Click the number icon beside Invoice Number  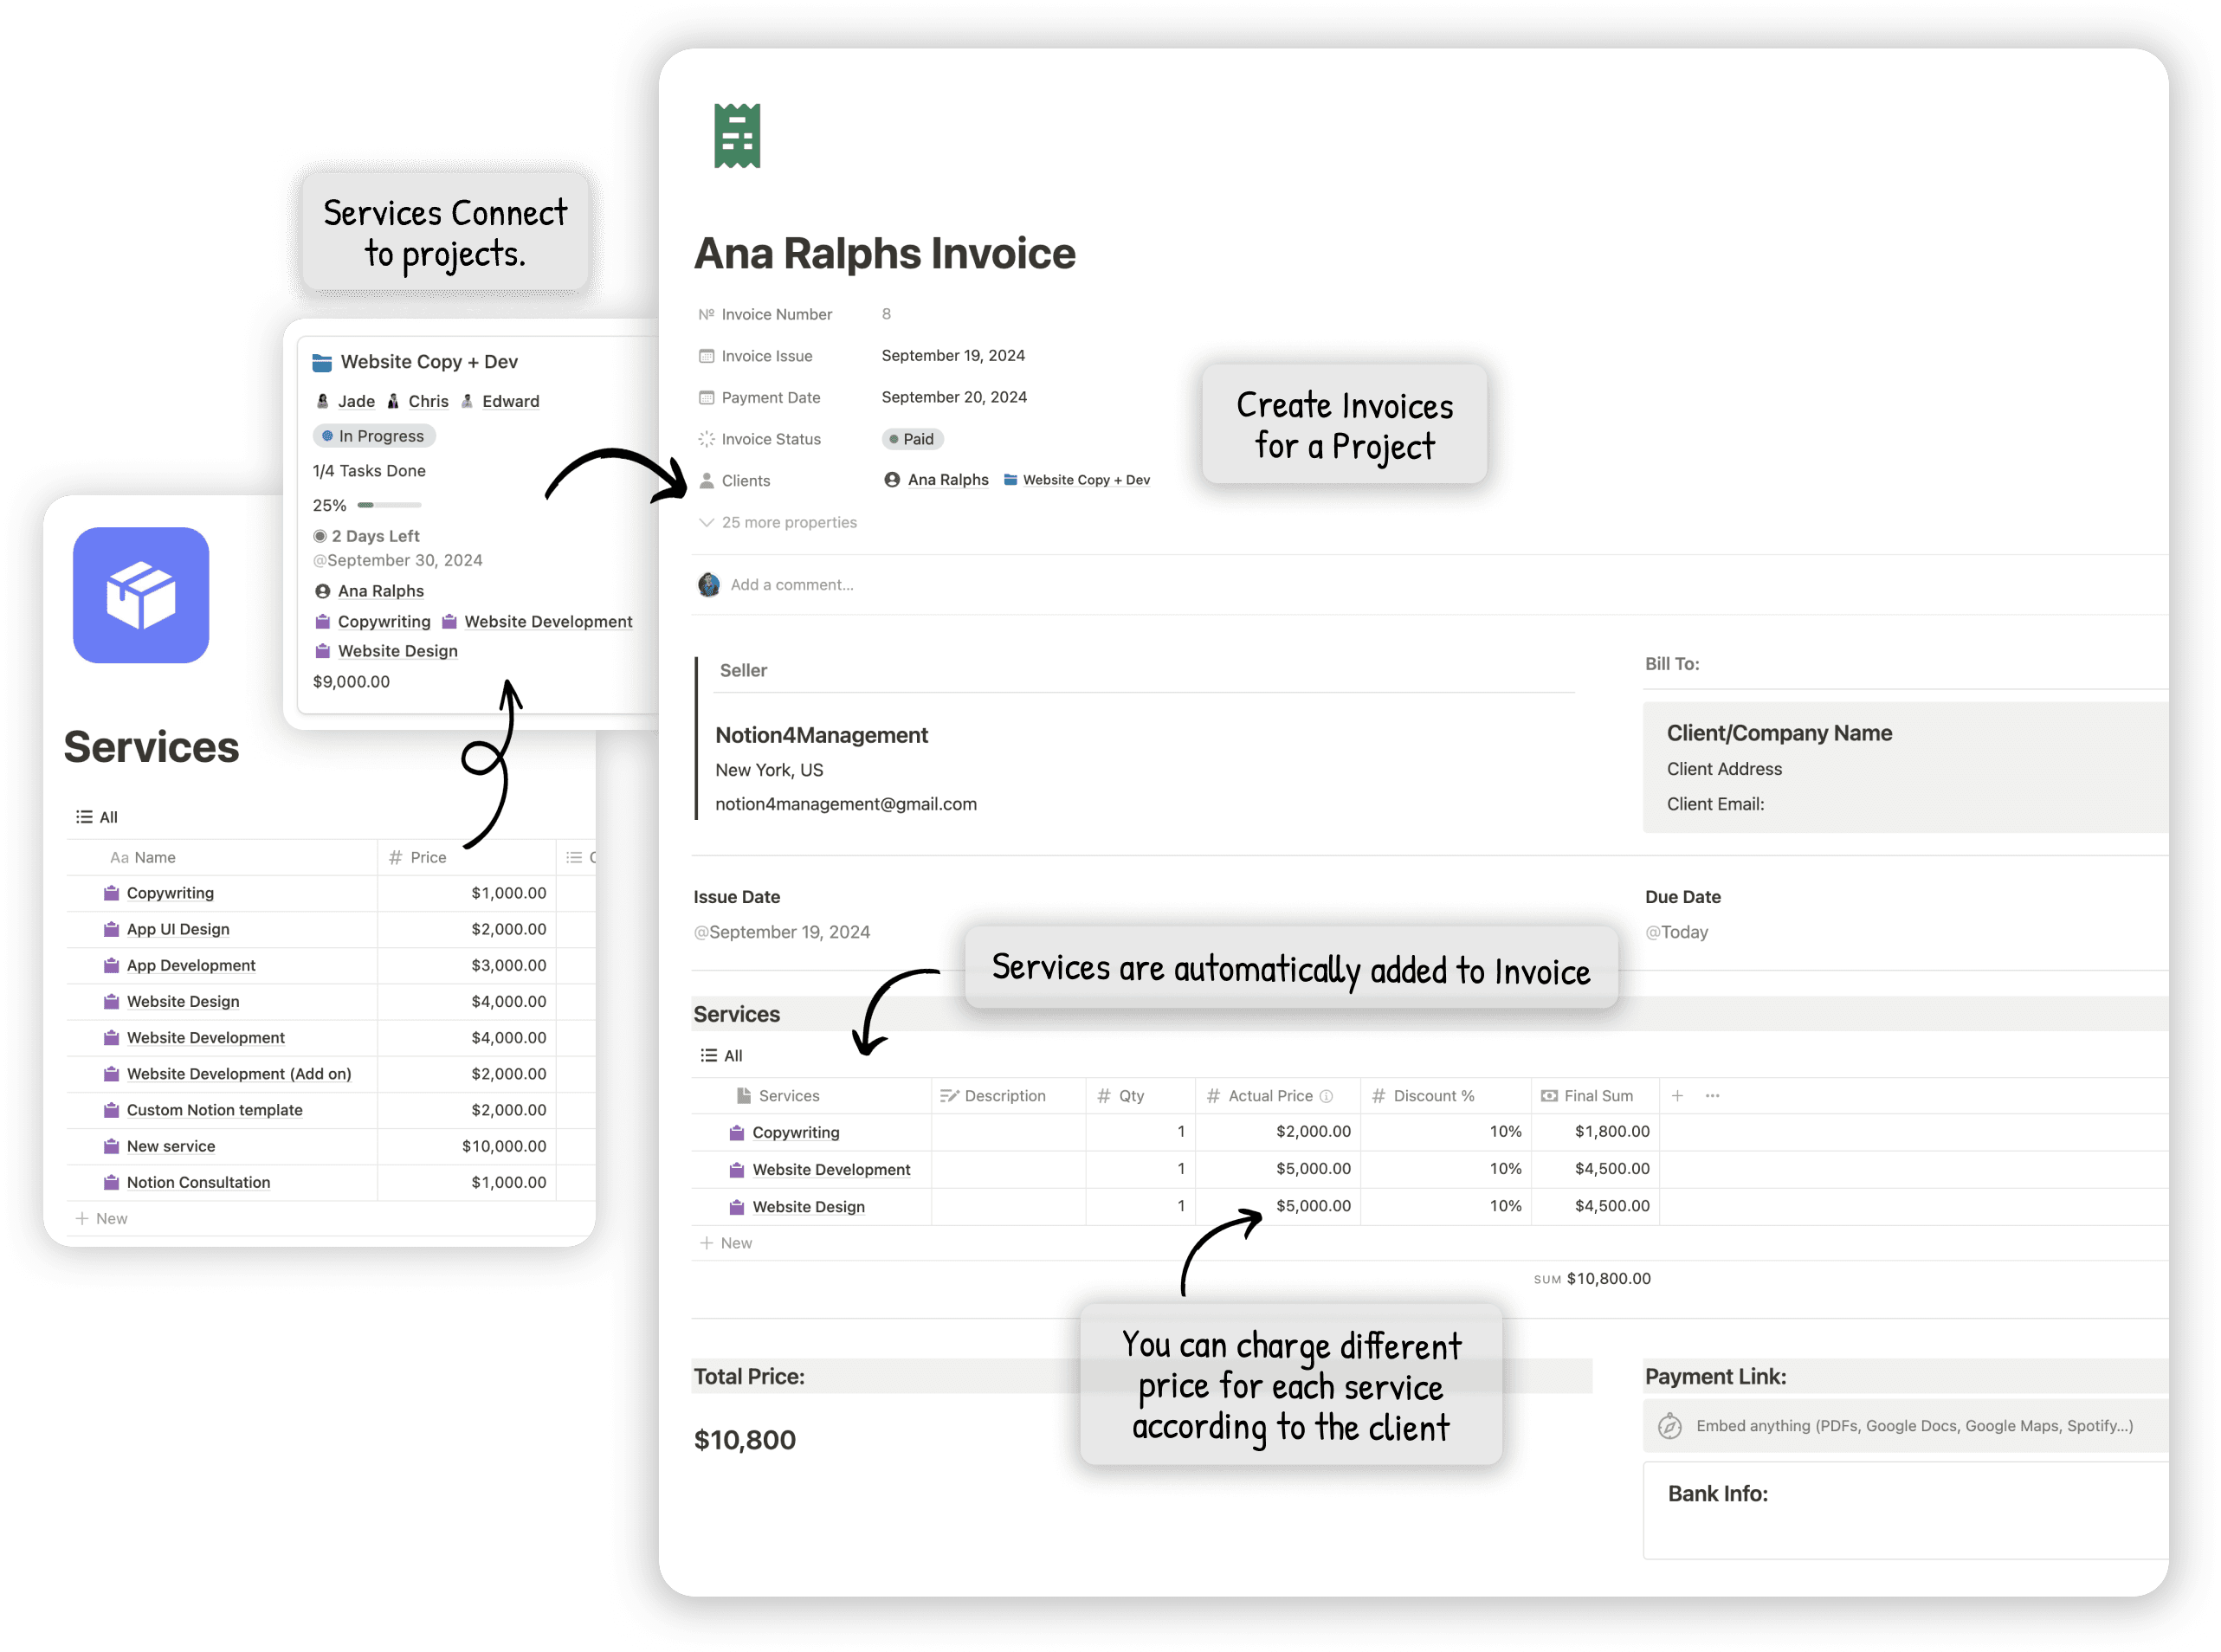pyautogui.click(x=706, y=314)
